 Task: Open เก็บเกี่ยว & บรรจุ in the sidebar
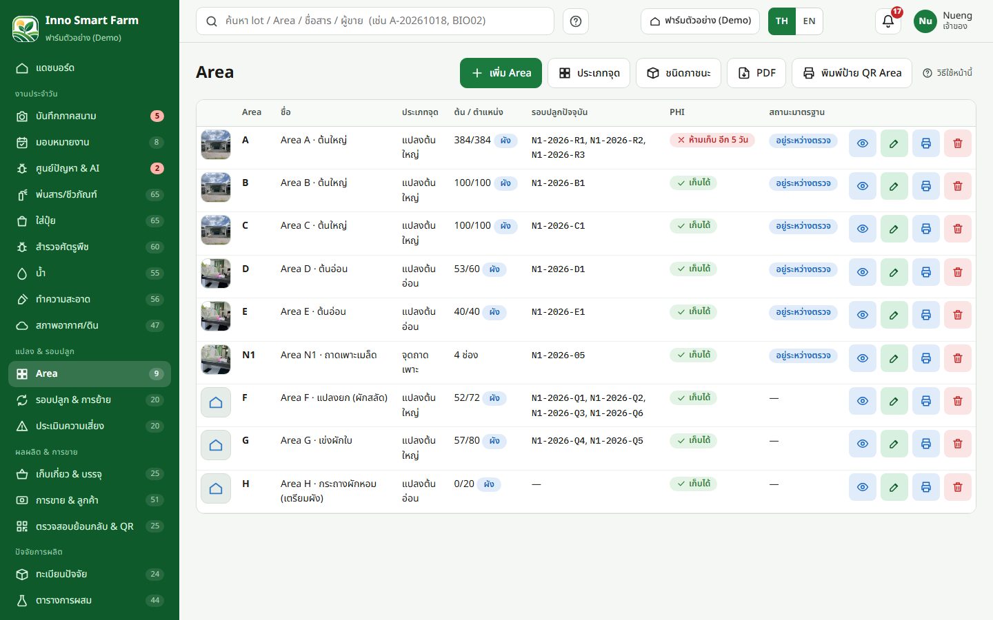pyautogui.click(x=90, y=474)
